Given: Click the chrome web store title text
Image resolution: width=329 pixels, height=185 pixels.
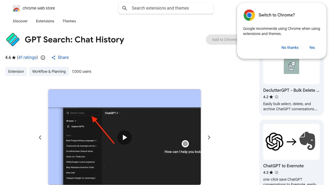Looking at the screenshot, I should [39, 8].
